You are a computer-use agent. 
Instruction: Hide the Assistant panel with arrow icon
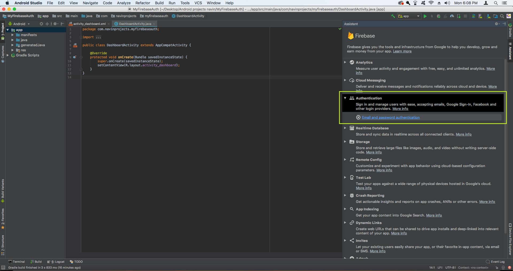[x=504, y=24]
